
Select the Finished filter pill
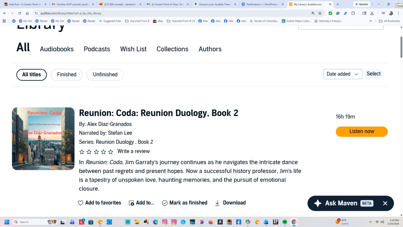tap(67, 74)
